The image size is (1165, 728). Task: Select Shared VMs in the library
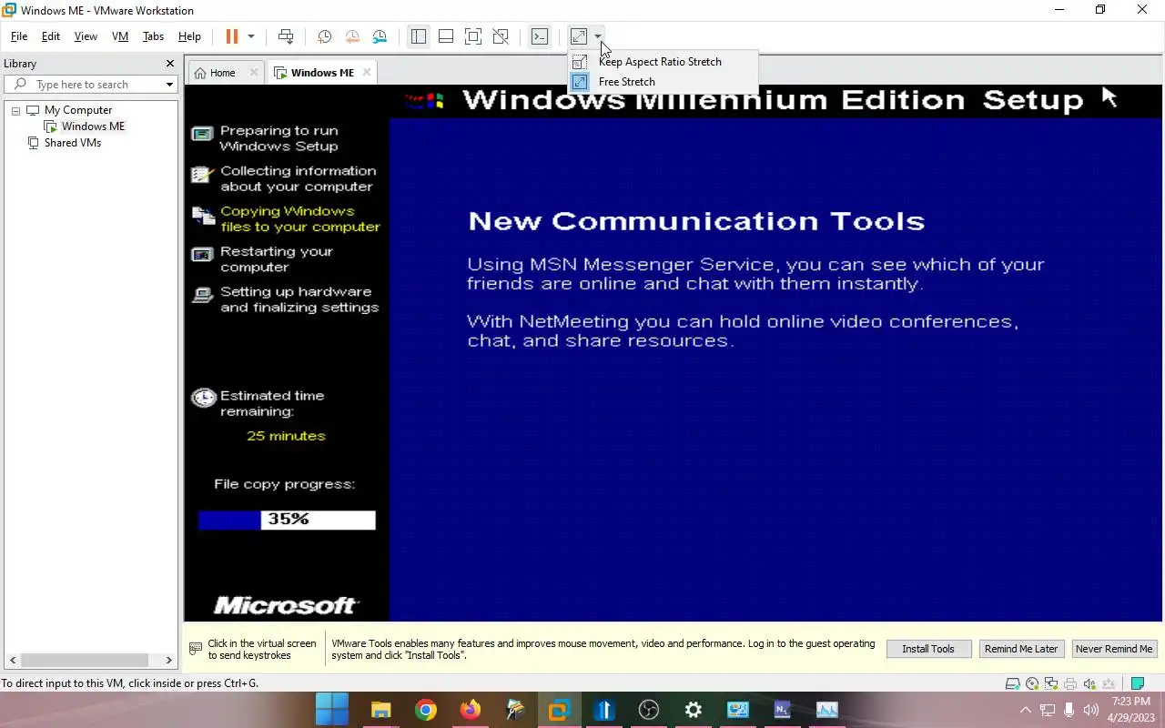pyautogui.click(x=72, y=143)
